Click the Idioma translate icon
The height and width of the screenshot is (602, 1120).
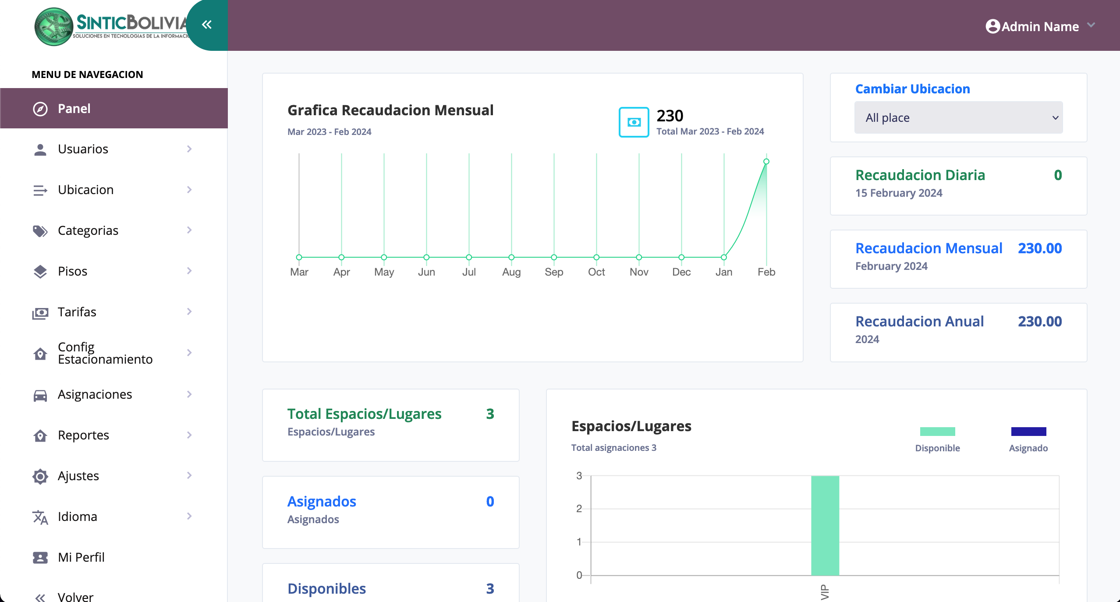click(x=40, y=517)
